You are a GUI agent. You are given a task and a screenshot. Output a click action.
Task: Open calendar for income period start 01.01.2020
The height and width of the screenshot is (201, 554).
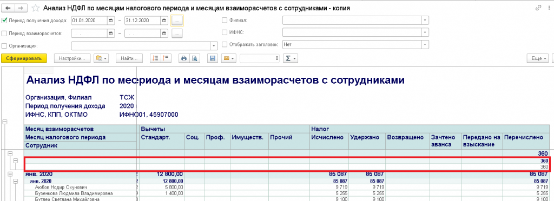pyautogui.click(x=110, y=21)
